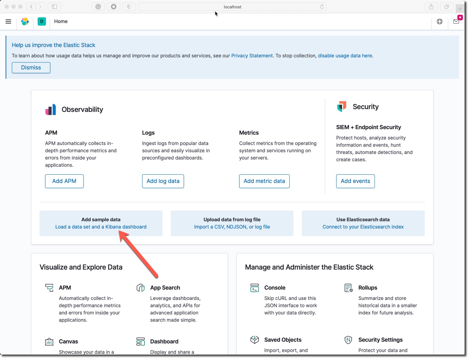Open the Dashboard title link
Viewport: 468px width, 358px height.
(164, 341)
